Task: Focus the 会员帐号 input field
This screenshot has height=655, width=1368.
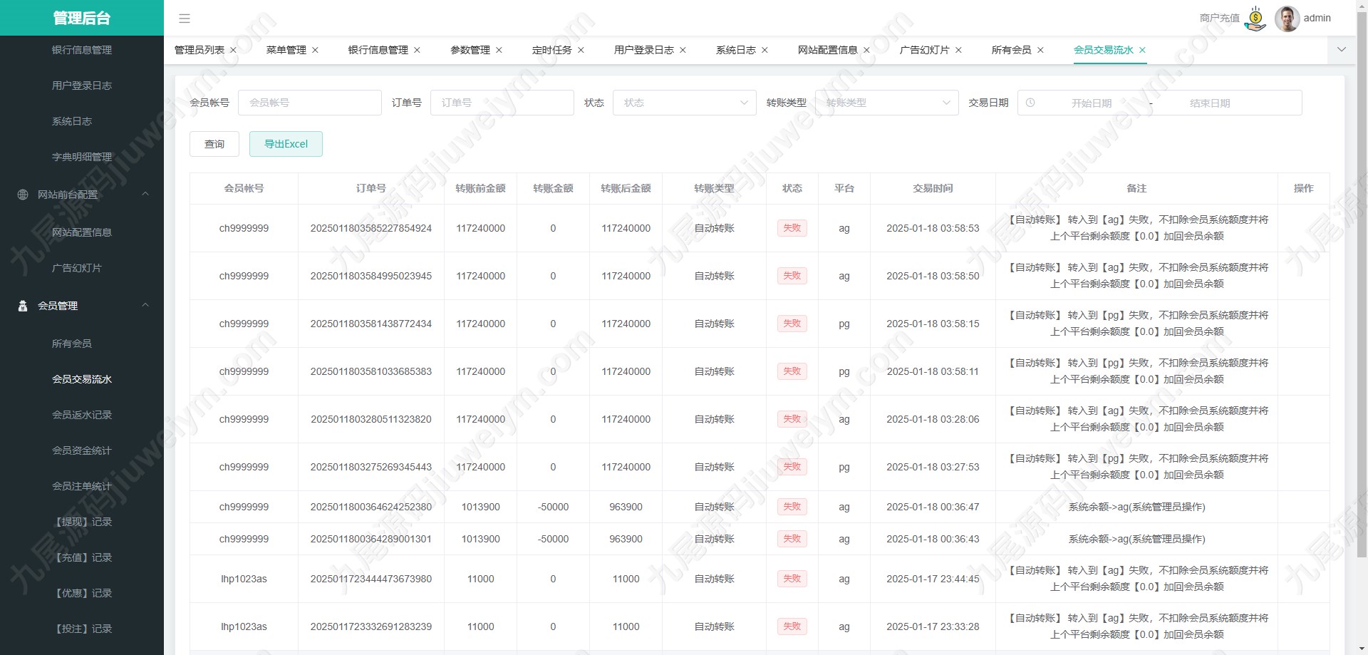Action: point(310,103)
